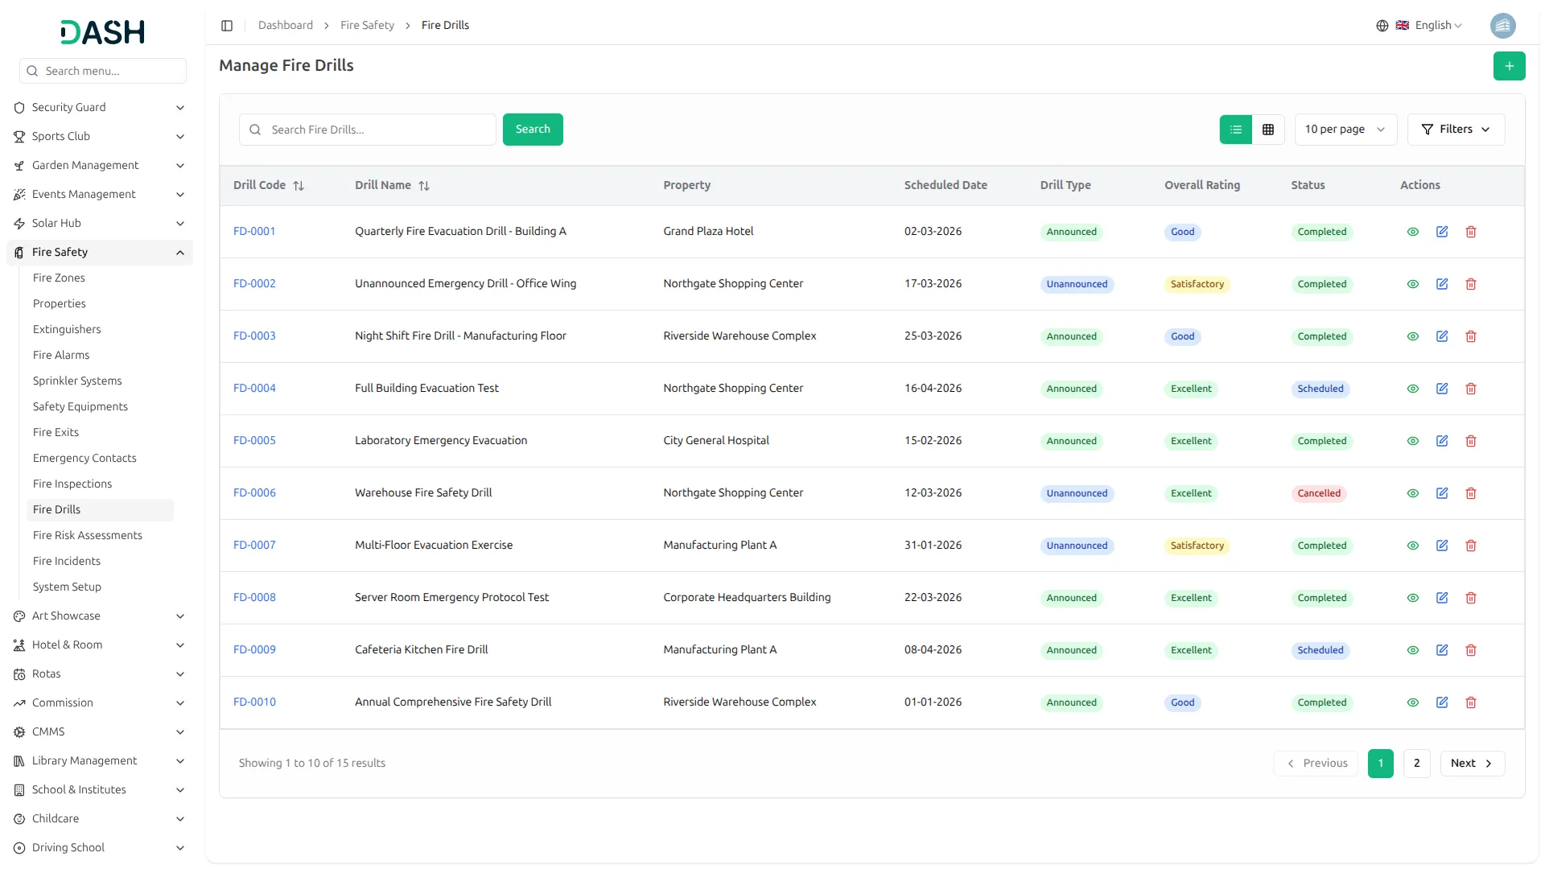The height and width of the screenshot is (869, 1545).
Task: View drill FD-0004 via eye icon
Action: tap(1412, 389)
